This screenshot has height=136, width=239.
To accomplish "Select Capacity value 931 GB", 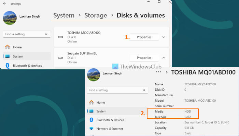I will click(189, 128).
